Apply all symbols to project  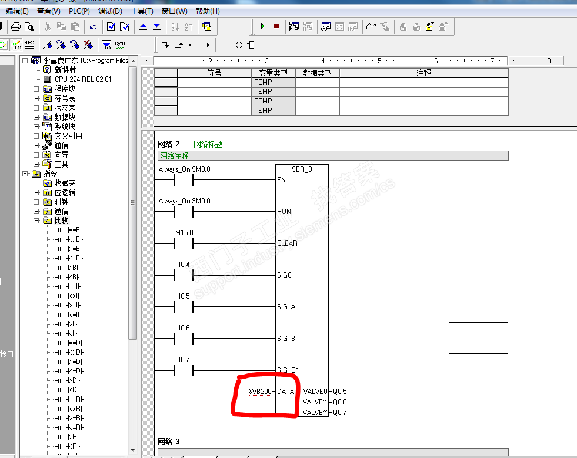[106, 45]
